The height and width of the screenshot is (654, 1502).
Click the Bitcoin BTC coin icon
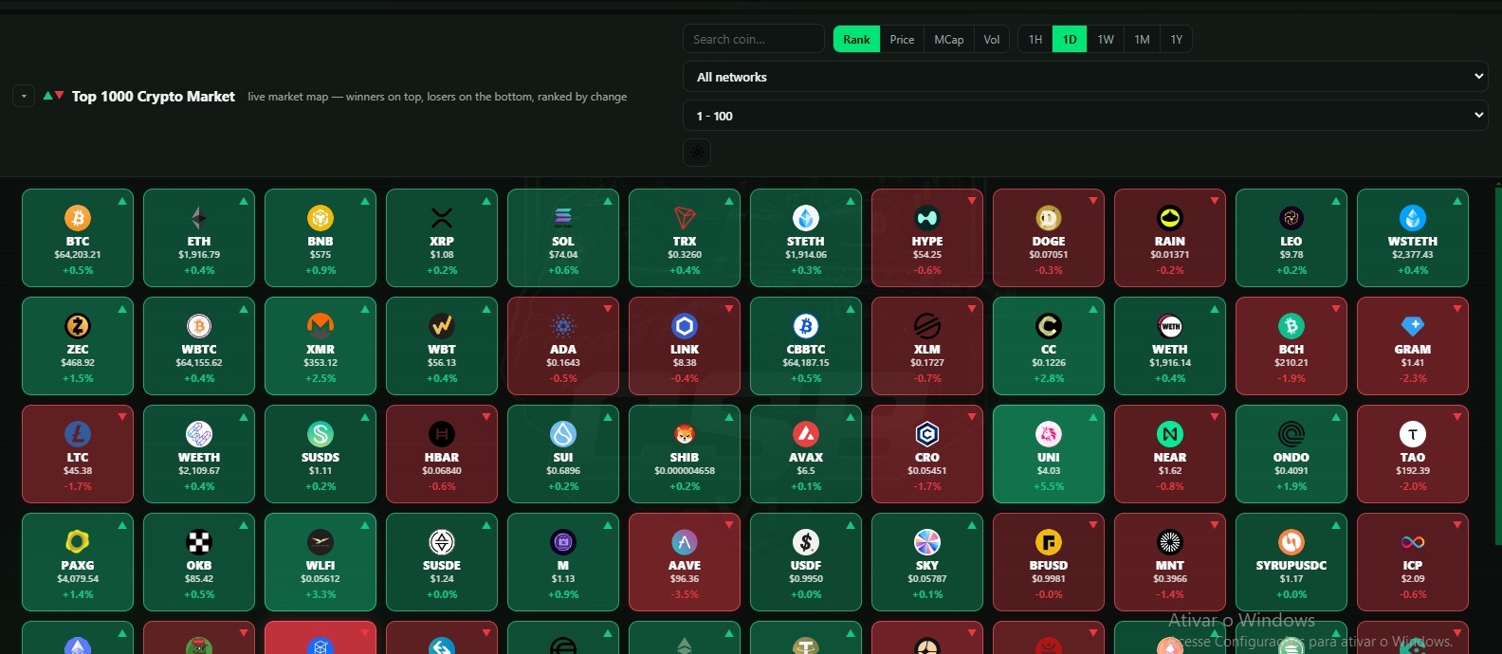(x=78, y=218)
